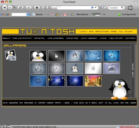This screenshot has height=128, width=139.
Task: Click the Tux'n'Tosh site logo banner
Action: pos(47,31)
